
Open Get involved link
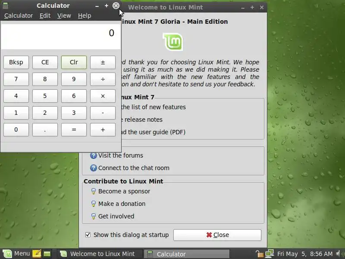pyautogui.click(x=116, y=217)
